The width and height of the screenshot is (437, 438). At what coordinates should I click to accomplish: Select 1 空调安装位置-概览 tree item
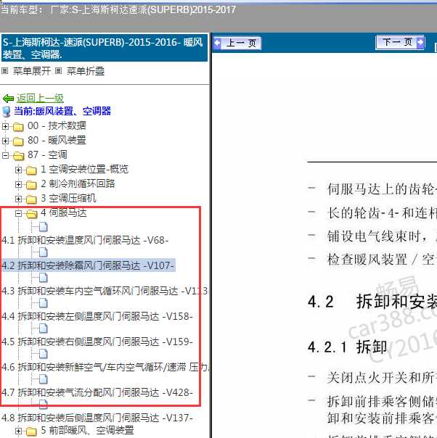[84, 170]
